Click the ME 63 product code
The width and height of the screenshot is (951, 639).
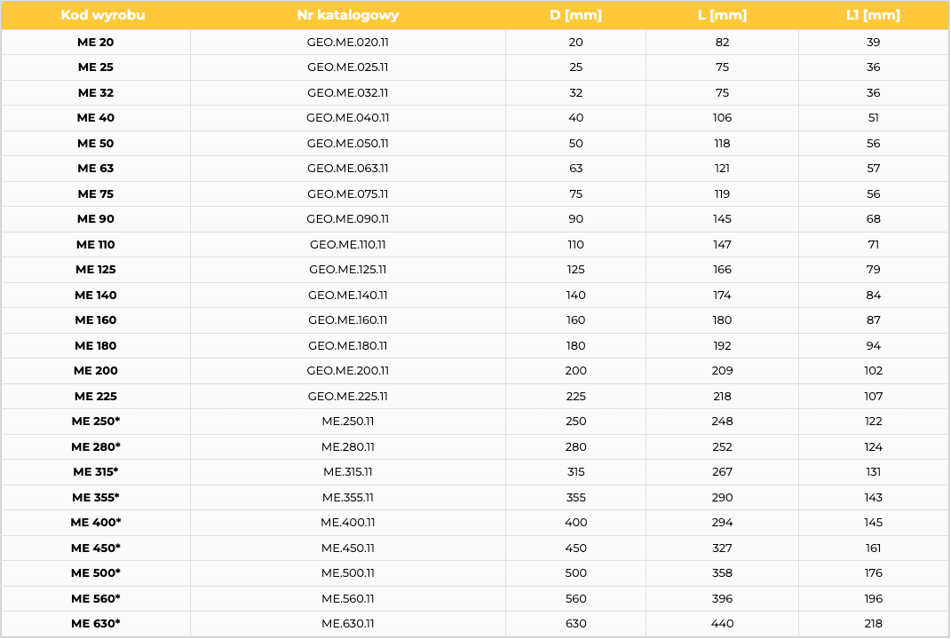click(x=96, y=169)
